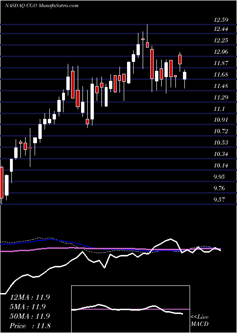Click the 10.72 price label
Screen dimensions: 237x333
(x=221, y=131)
